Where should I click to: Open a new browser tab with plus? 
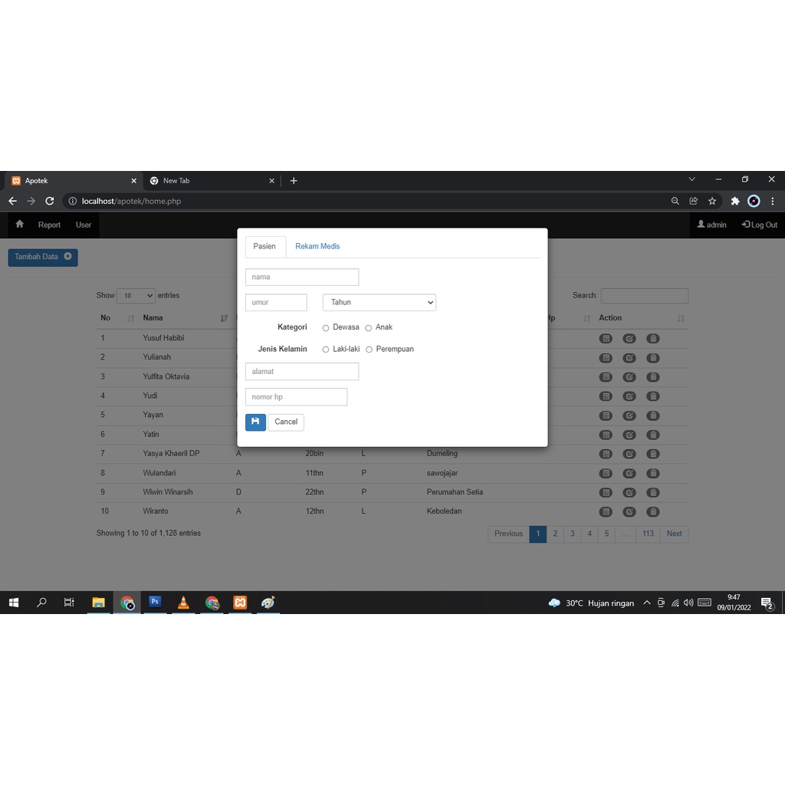click(x=294, y=181)
